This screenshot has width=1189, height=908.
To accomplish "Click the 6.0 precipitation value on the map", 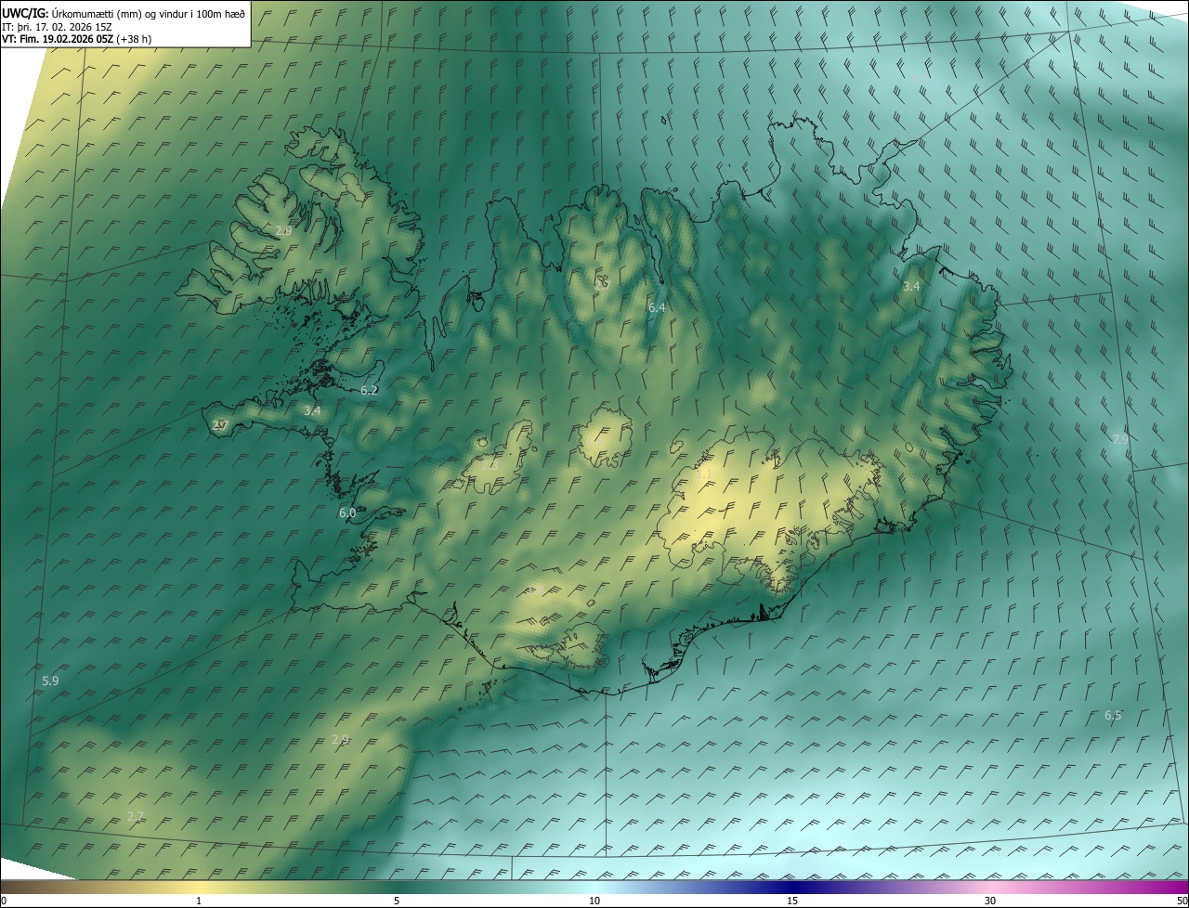I will (x=347, y=512).
